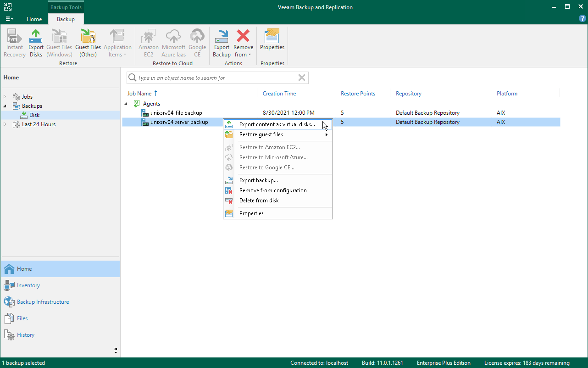Open Guest Files (Windows) restore
The image size is (588, 368).
[59, 41]
